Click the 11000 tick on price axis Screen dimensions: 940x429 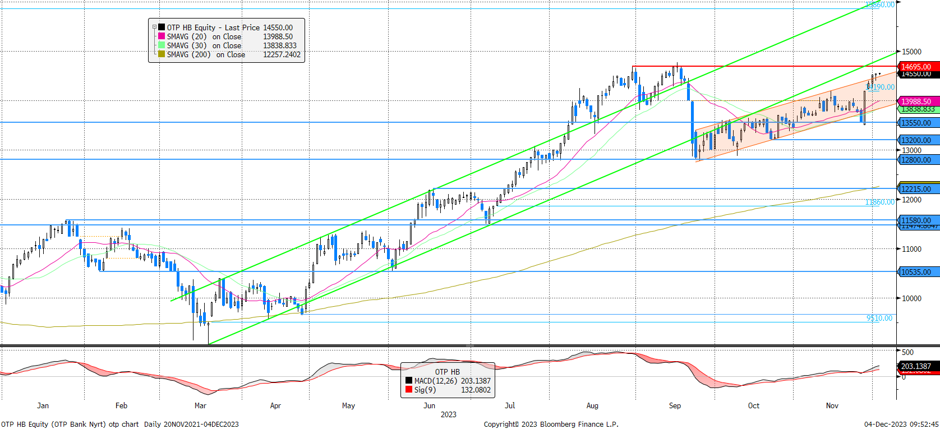pyautogui.click(x=911, y=249)
